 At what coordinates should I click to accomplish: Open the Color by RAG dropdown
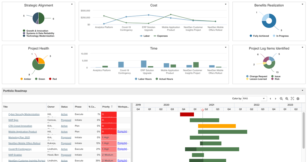tap(255, 99)
